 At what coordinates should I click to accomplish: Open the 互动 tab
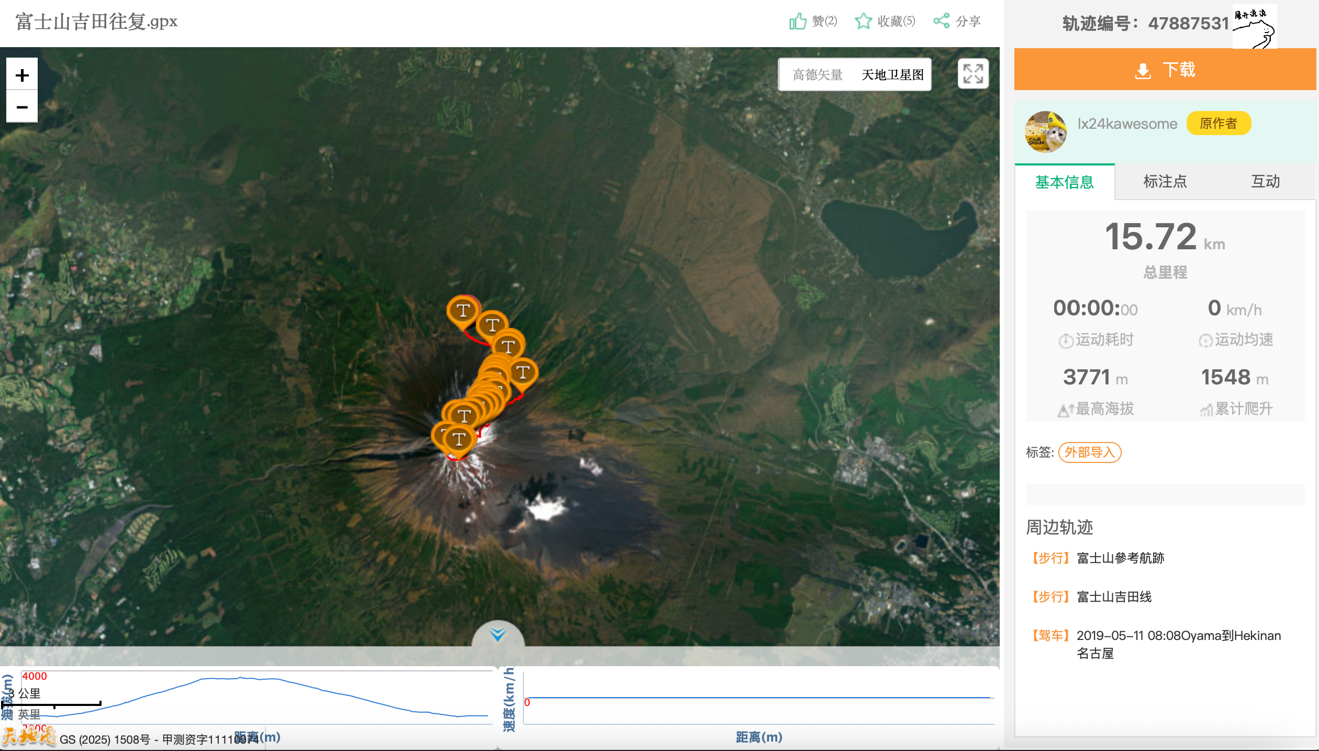[1265, 182]
